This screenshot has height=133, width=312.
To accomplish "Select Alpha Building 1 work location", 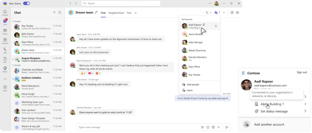I will point(272,104).
